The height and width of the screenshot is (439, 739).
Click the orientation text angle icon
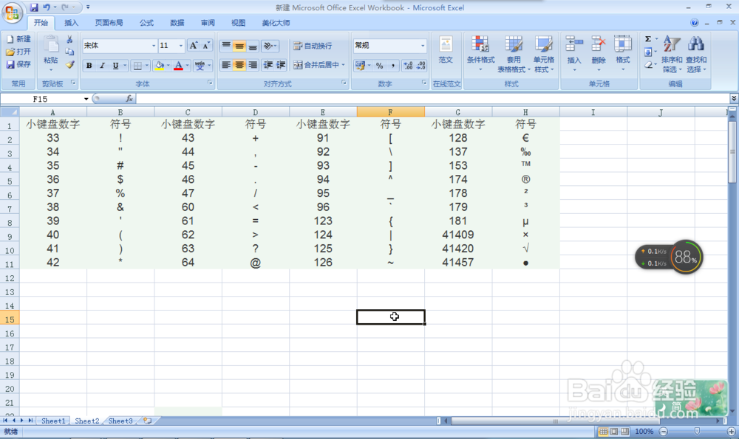click(268, 46)
